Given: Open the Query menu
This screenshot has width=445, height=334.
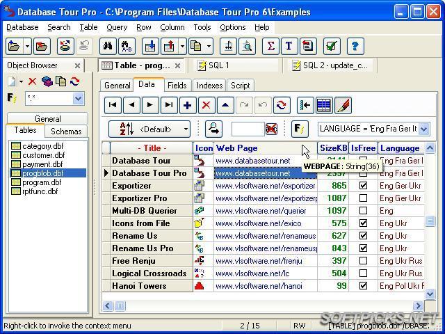Looking at the screenshot, I should click(x=117, y=28).
